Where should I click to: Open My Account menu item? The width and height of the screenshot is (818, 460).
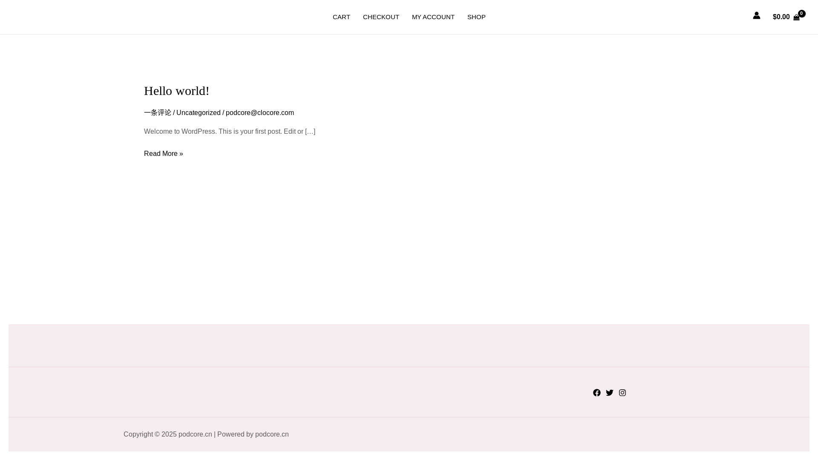click(x=433, y=17)
